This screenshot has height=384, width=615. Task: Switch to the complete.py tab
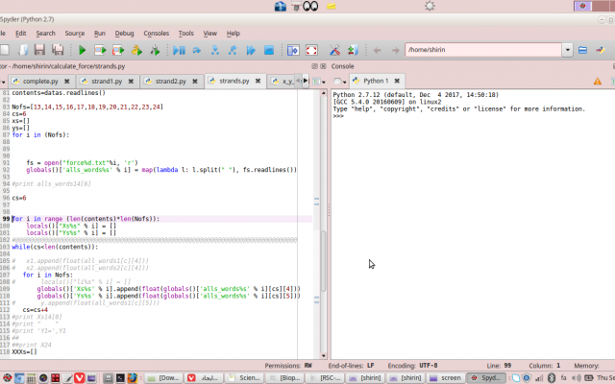click(40, 81)
